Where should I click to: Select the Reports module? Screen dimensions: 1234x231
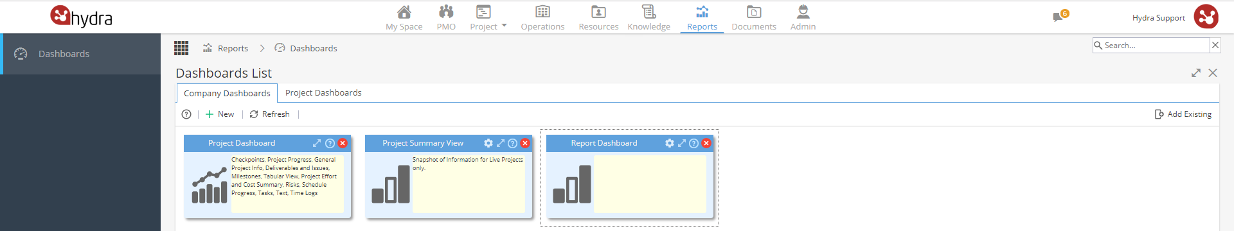(702, 18)
